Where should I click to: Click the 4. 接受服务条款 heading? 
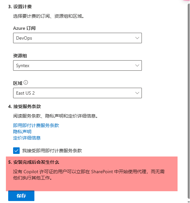pyautogui.click(x=25, y=106)
